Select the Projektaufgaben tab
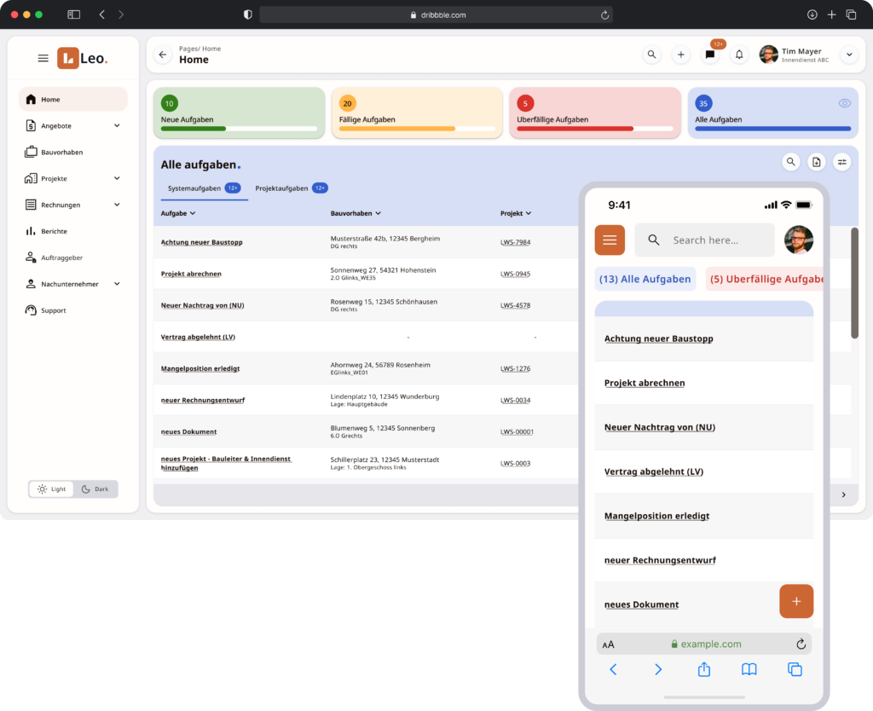 point(292,188)
